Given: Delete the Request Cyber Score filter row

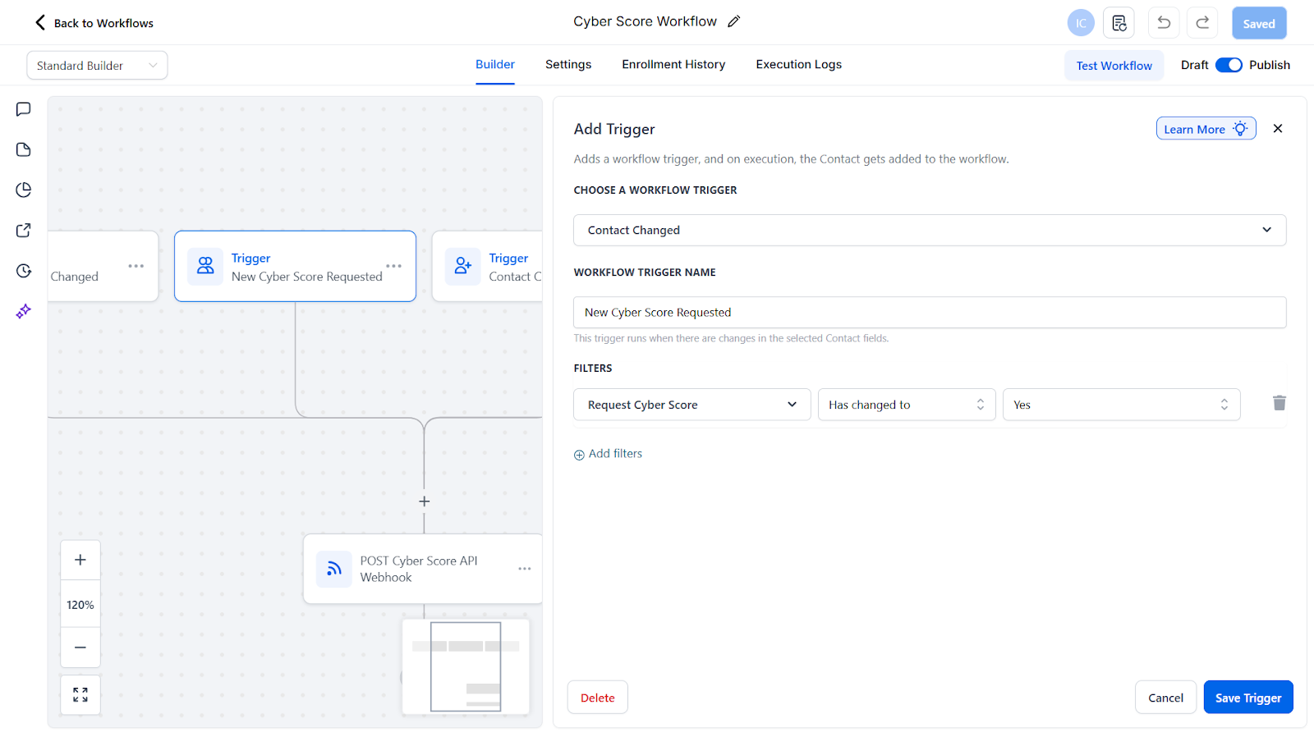Looking at the screenshot, I should click(x=1280, y=403).
